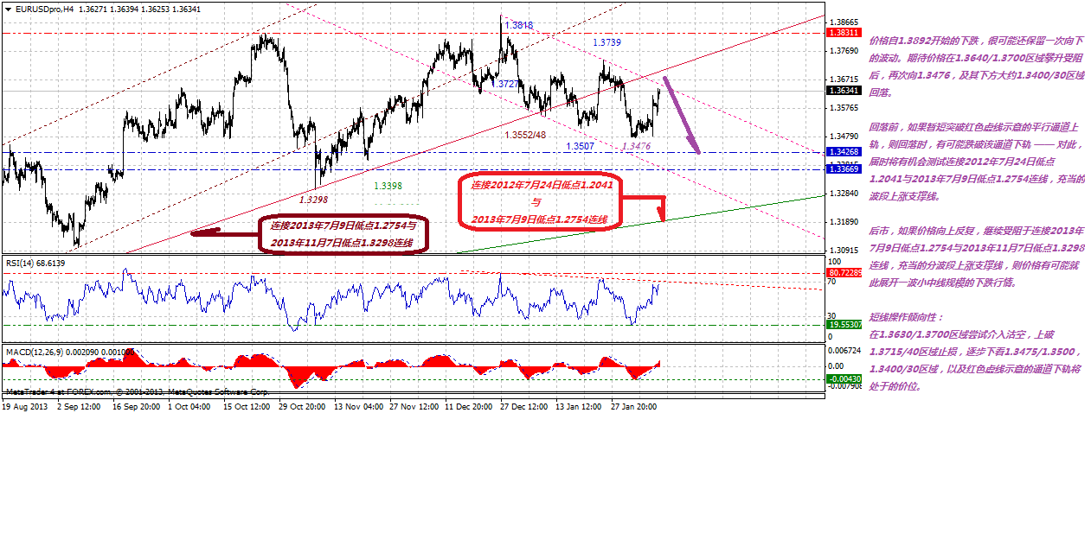
Task: Click the 11 Dec 20:00 date label
Action: [468, 405]
